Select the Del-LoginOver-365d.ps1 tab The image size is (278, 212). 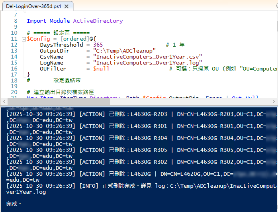pyautogui.click(x=33, y=6)
